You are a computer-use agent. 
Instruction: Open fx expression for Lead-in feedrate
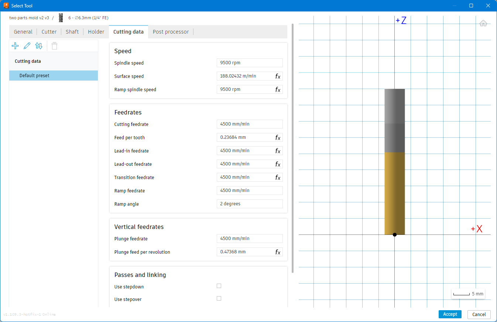point(278,151)
